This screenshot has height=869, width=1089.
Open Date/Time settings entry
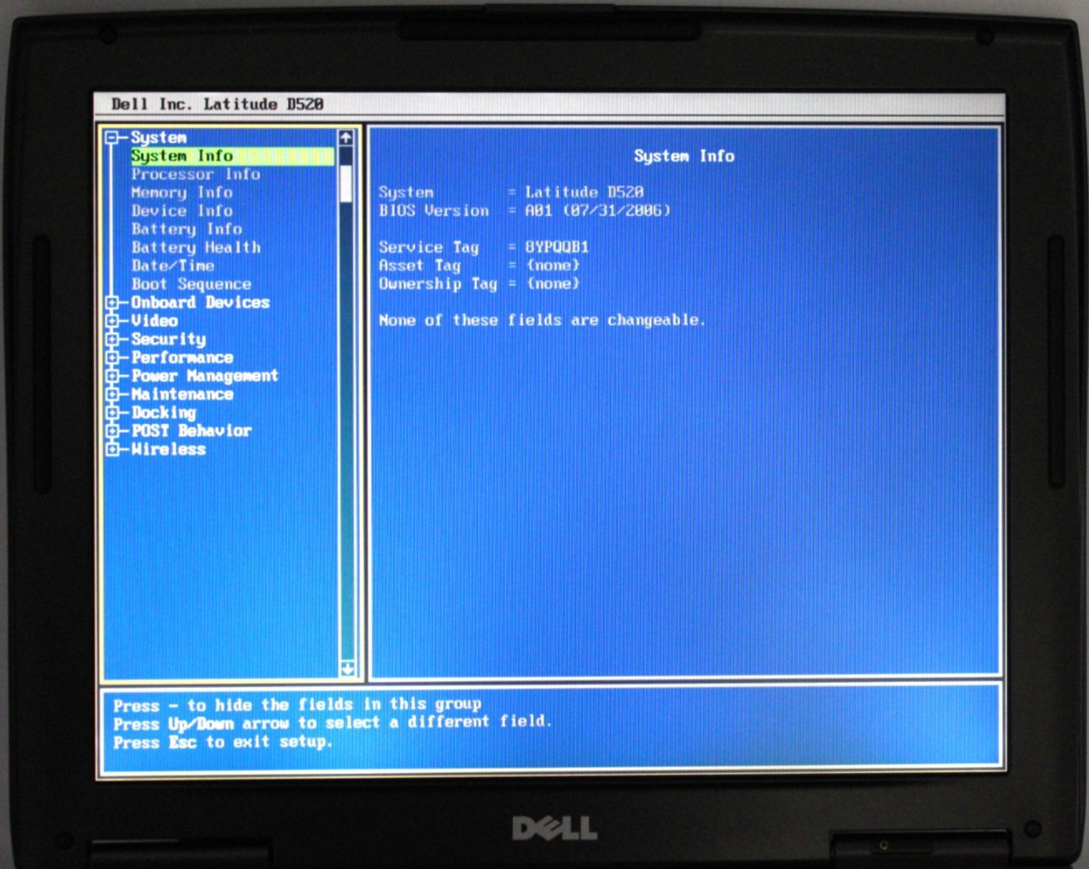[x=173, y=266]
